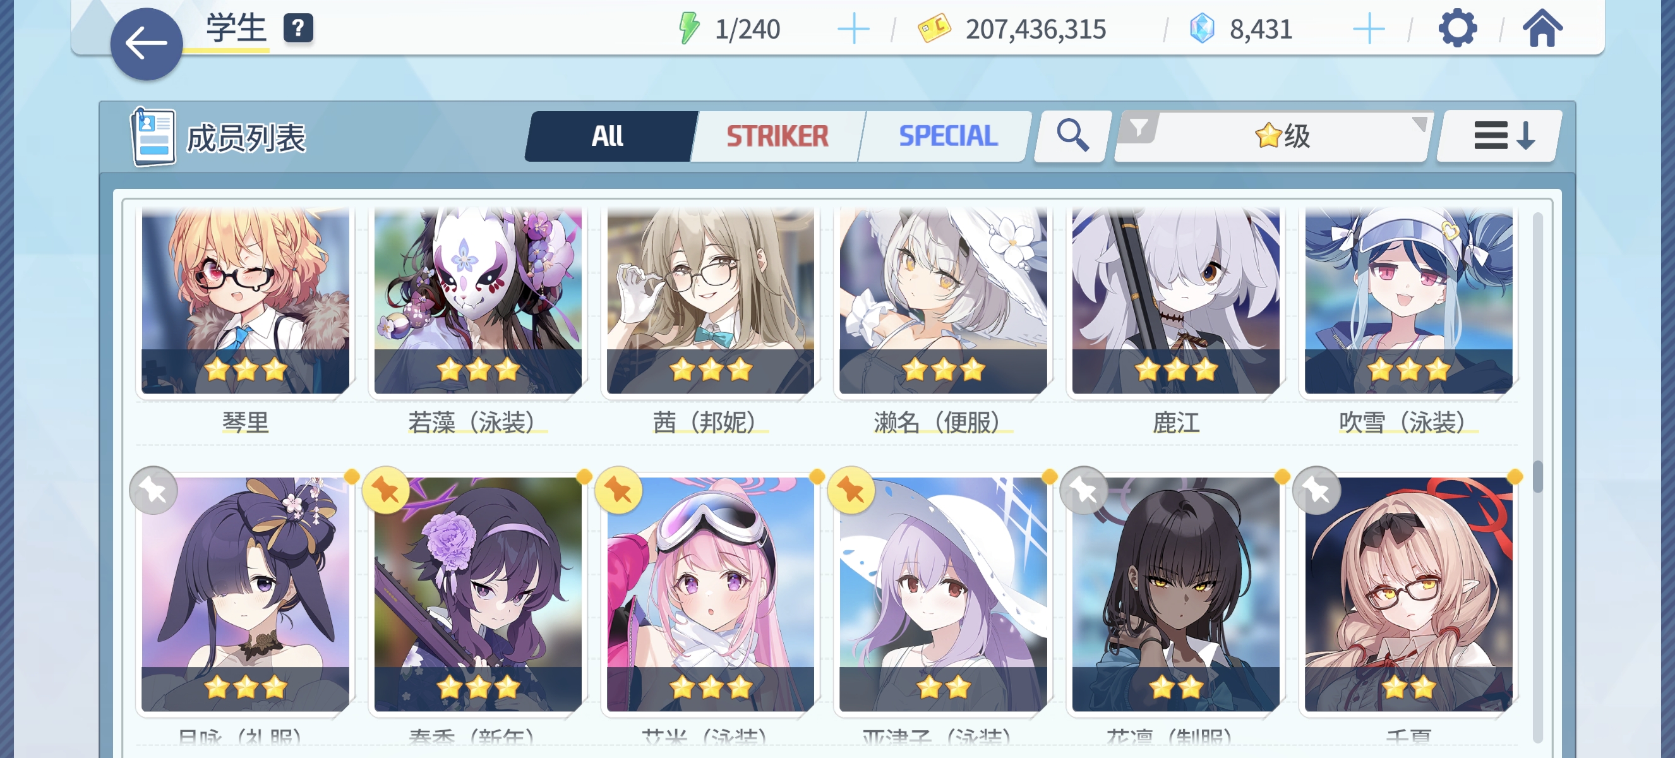The image size is (1675, 758).
Task: Add energy with the plus beside 1/240
Action: pos(853,30)
